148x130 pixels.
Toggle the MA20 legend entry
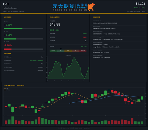click(7, 90)
